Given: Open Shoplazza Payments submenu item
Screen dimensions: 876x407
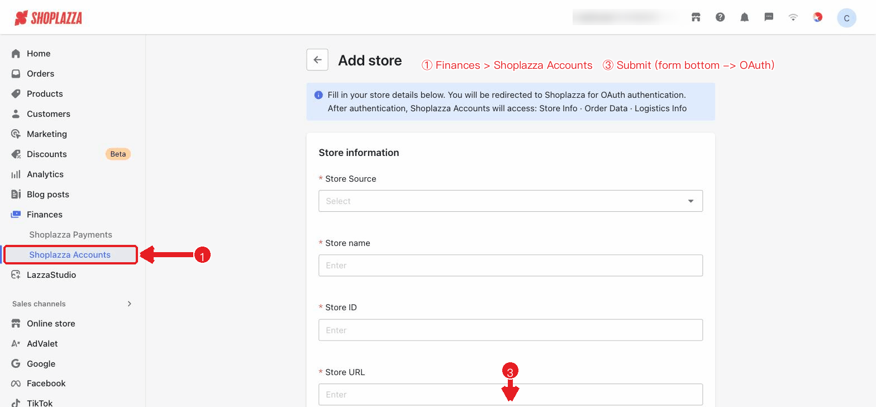Looking at the screenshot, I should [x=70, y=235].
